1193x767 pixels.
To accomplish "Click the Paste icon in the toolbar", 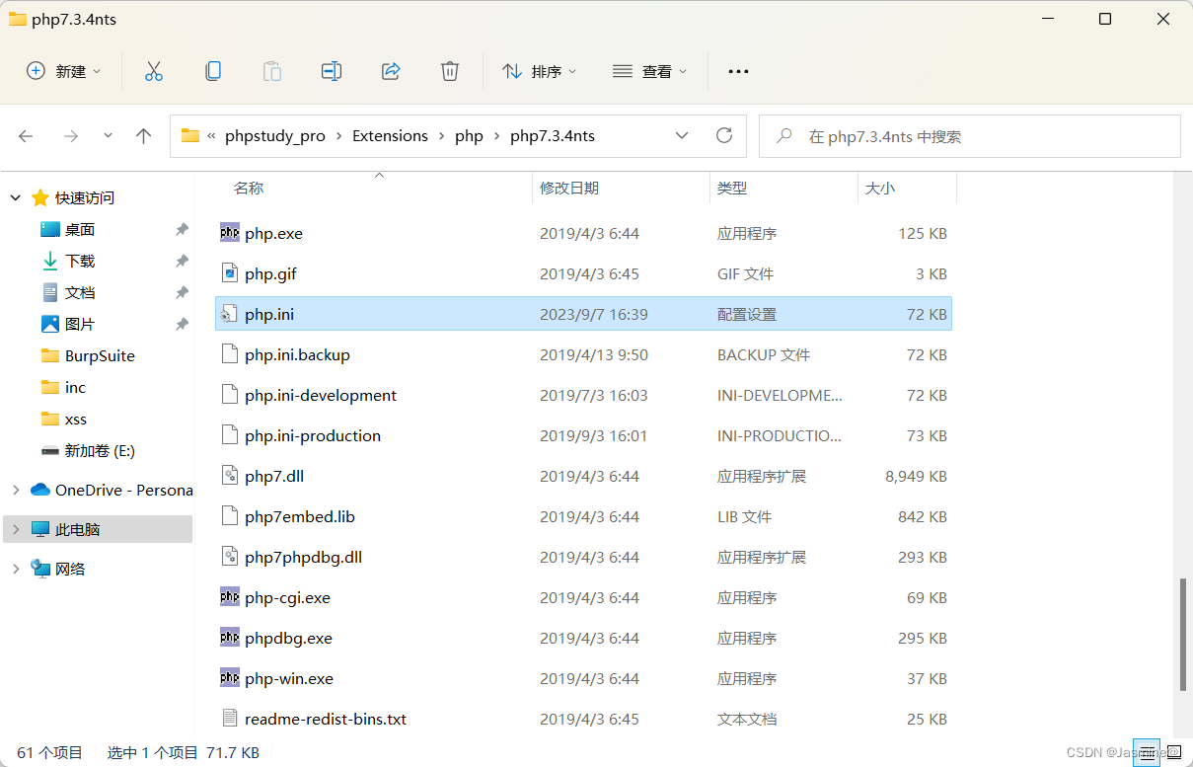I will pyautogui.click(x=272, y=70).
